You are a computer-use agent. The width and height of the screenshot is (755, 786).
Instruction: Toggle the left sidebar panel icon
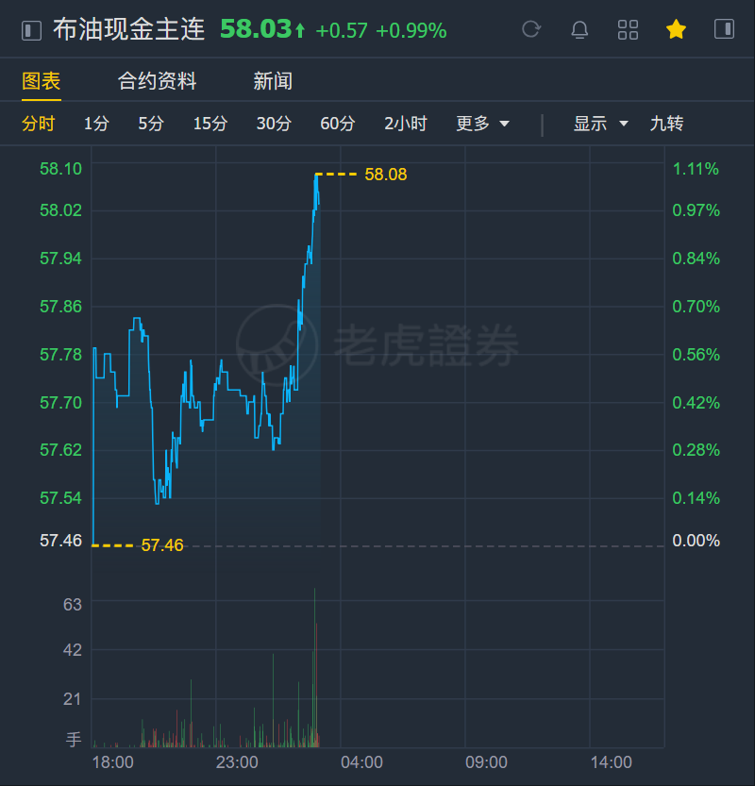click(x=31, y=30)
